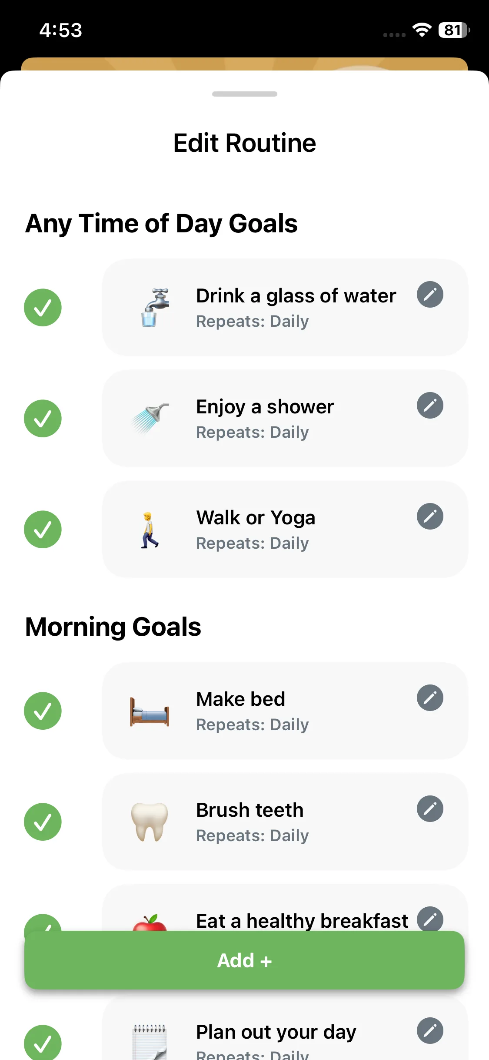The height and width of the screenshot is (1060, 489).
Task: Uncheck the Drink a glass of water goal
Action: tap(43, 308)
